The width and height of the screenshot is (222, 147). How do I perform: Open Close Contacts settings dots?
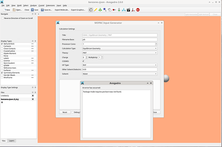pyautogui.click(x=32, y=49)
